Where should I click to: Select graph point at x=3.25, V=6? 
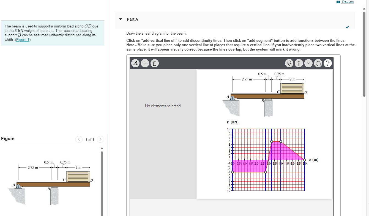coord(272,142)
